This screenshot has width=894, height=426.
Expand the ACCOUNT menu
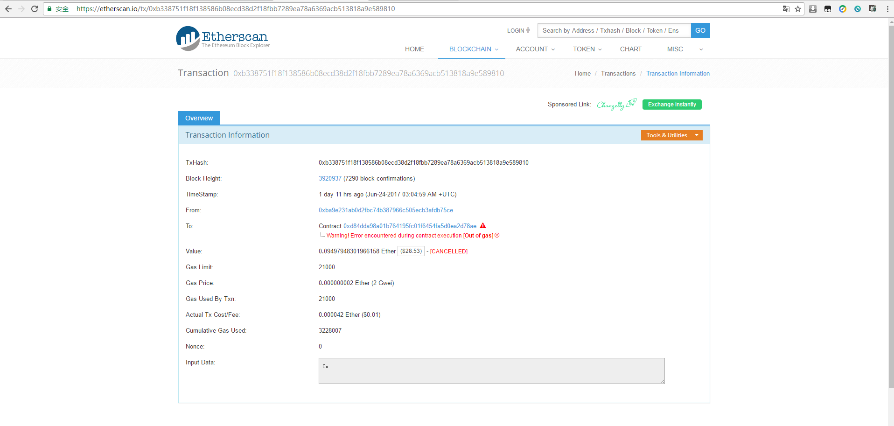coord(535,49)
